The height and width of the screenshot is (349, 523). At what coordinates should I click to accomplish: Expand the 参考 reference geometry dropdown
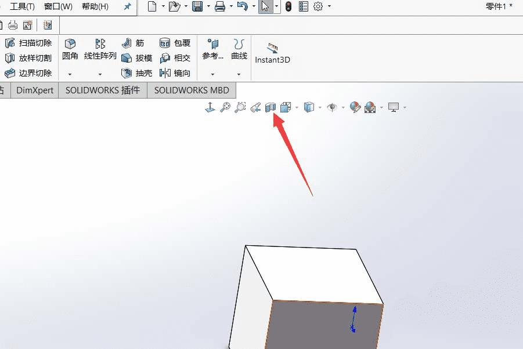click(213, 74)
